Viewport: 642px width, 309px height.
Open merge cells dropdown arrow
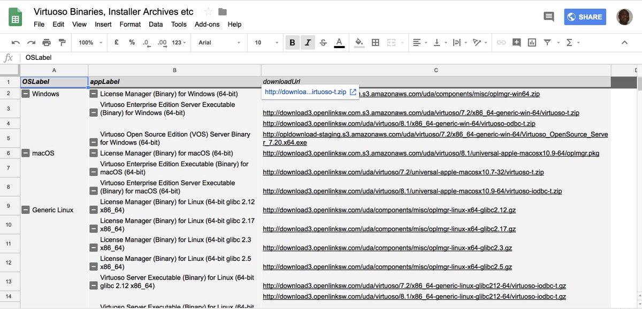(x=401, y=43)
